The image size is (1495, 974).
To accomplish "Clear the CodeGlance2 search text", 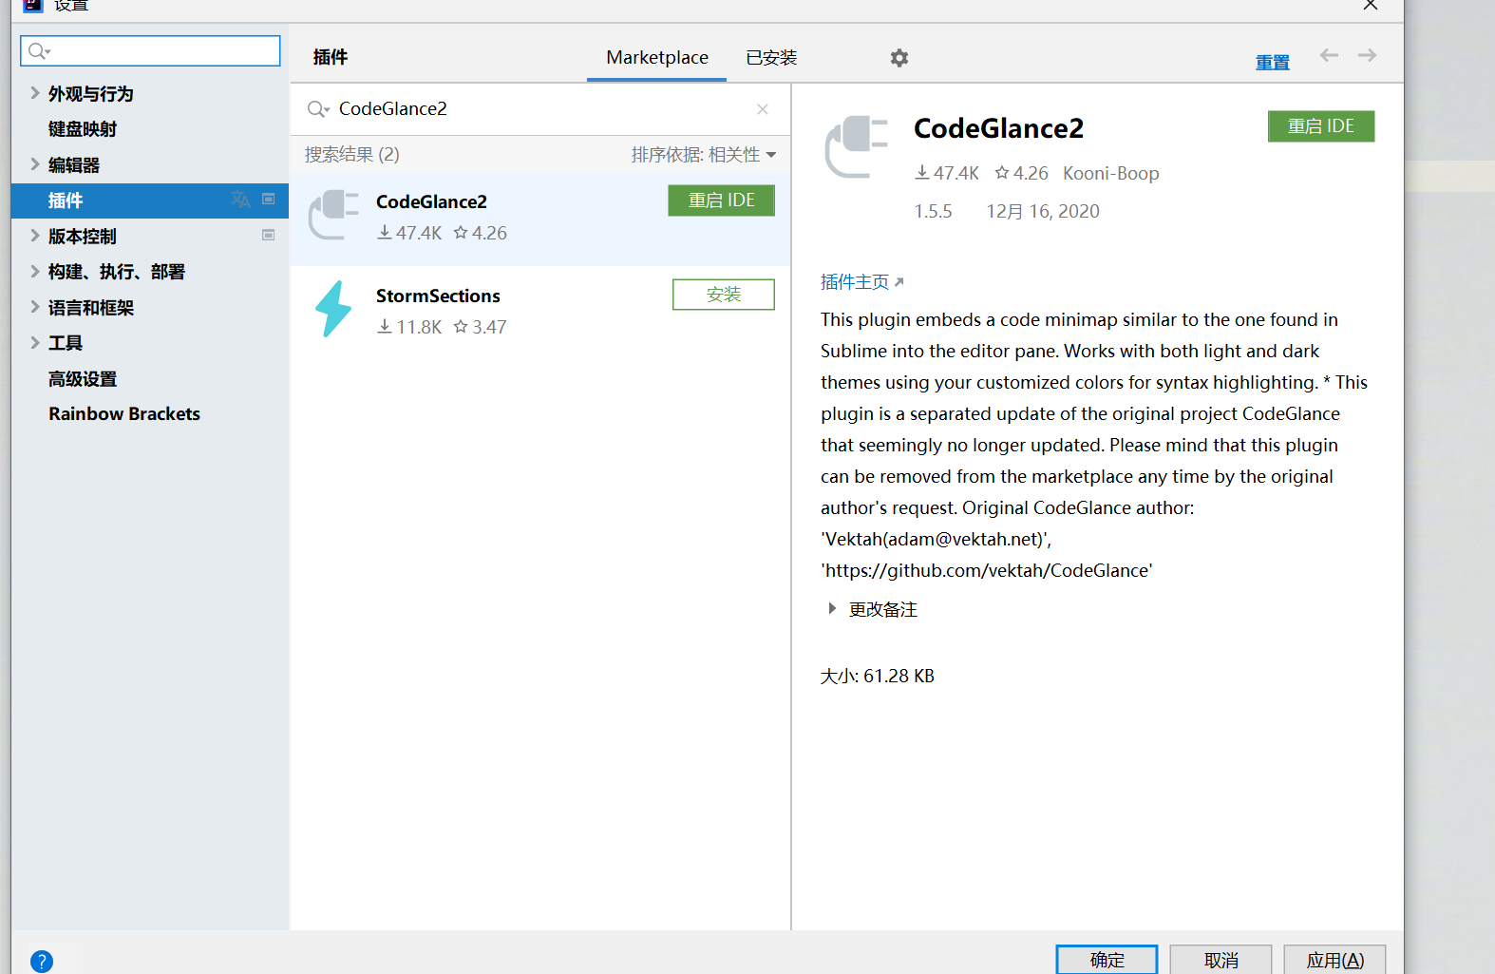I will [763, 109].
